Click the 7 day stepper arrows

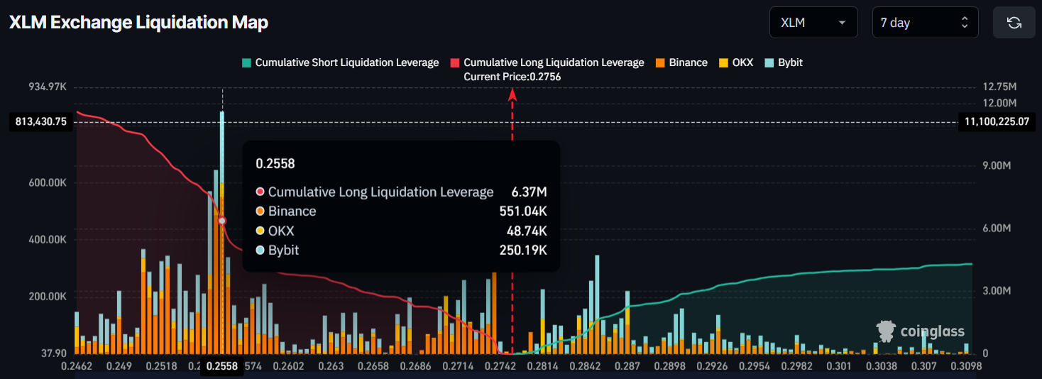click(965, 23)
